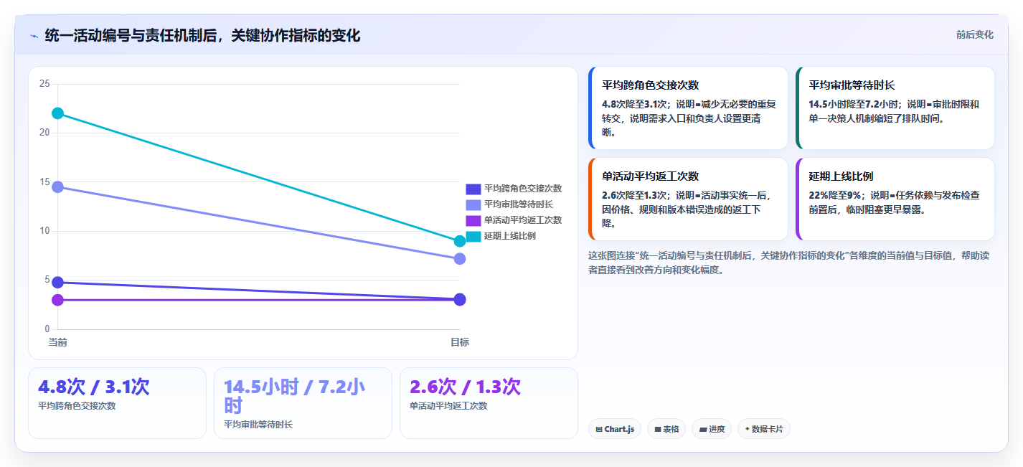Click the 14.5小时 / 7.2小时 stat value
The image size is (1023, 467).
click(x=295, y=397)
